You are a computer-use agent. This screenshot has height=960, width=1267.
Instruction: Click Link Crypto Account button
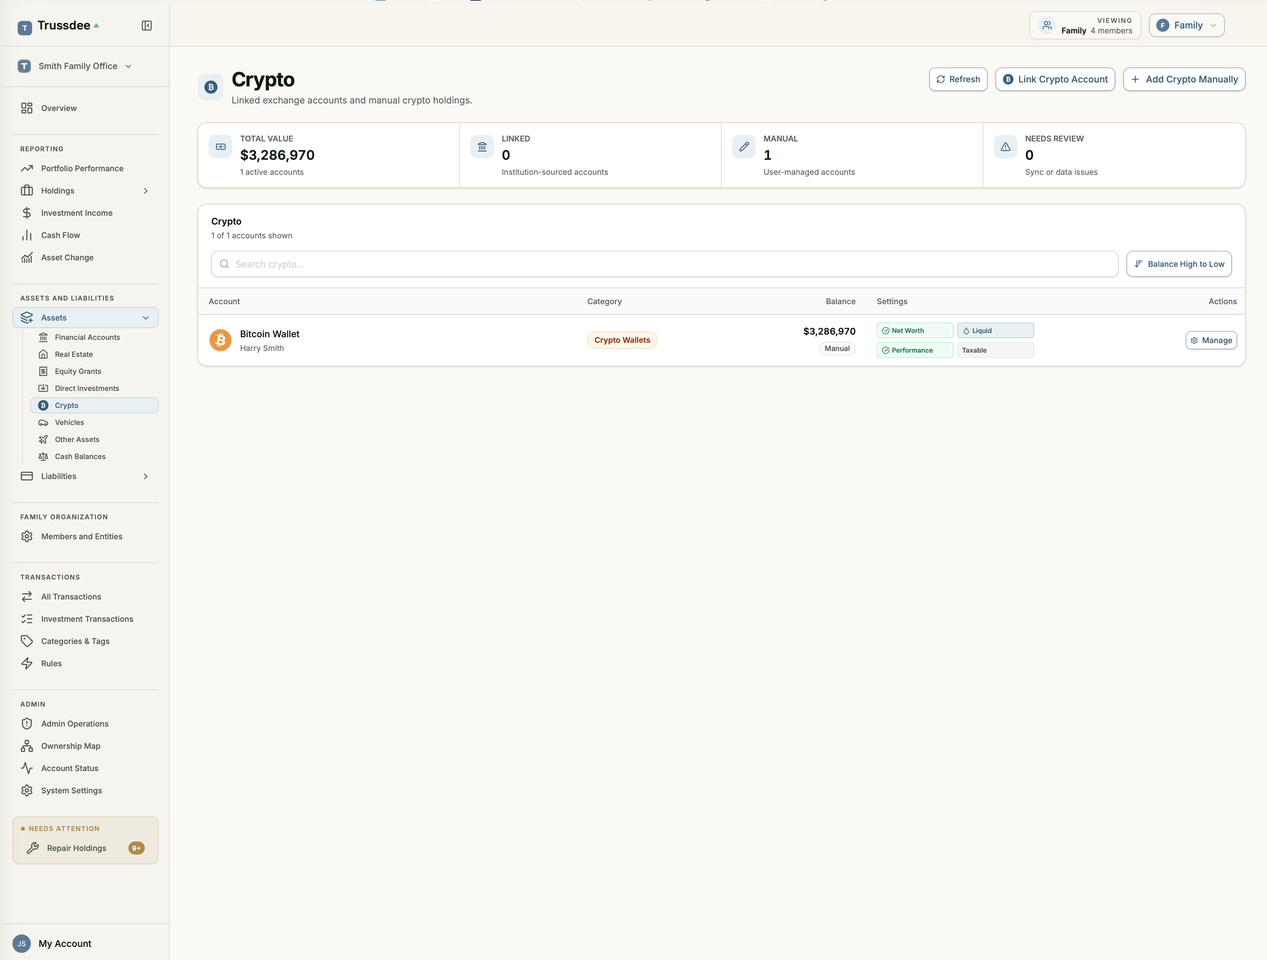click(1055, 79)
